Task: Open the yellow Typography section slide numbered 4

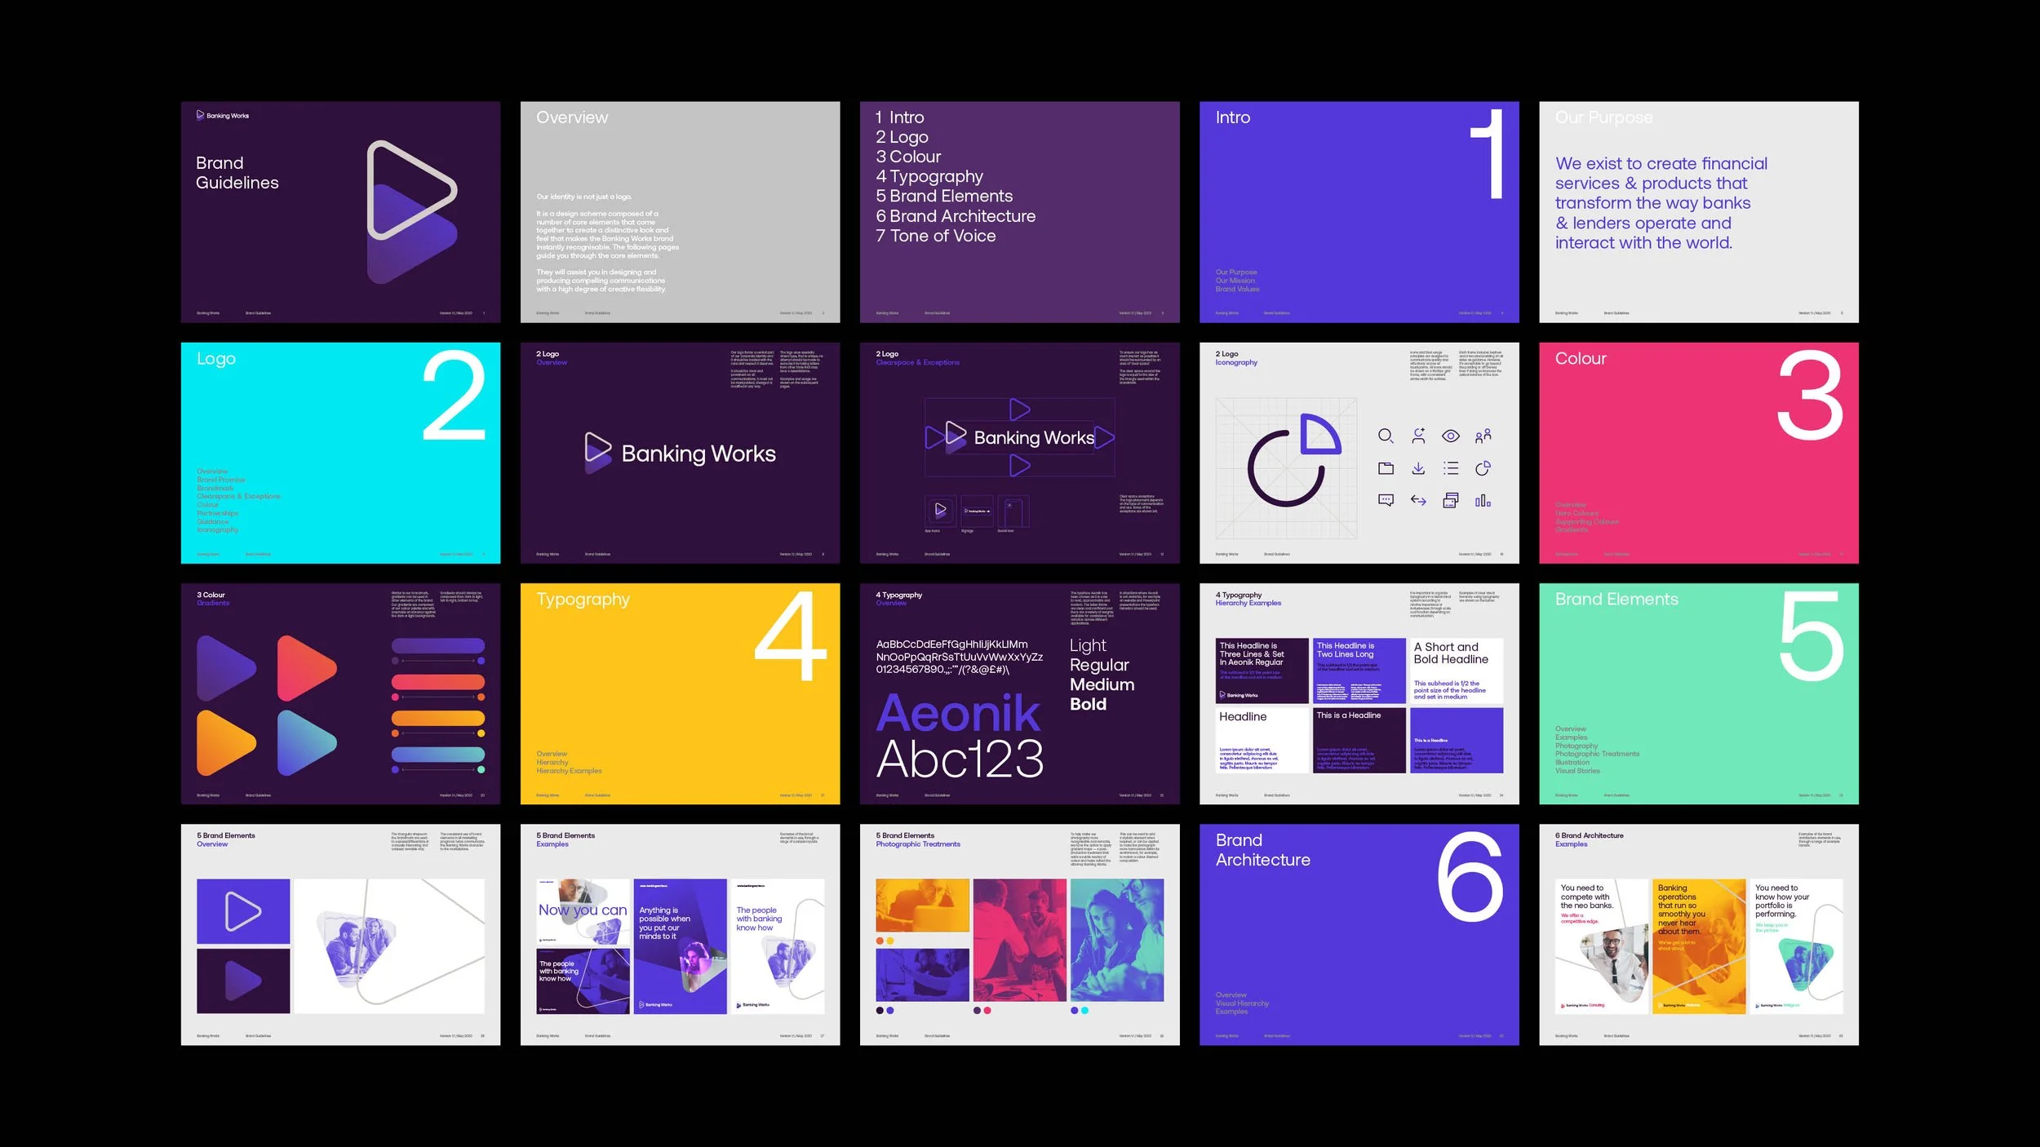Action: point(680,693)
